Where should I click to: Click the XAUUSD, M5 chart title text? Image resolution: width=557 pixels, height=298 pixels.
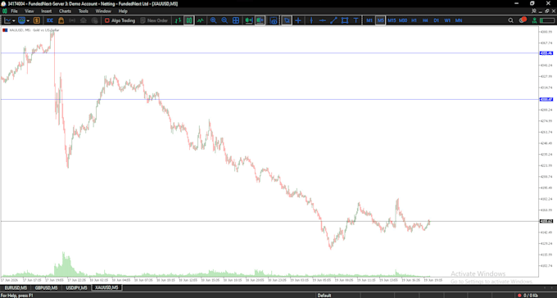34,30
